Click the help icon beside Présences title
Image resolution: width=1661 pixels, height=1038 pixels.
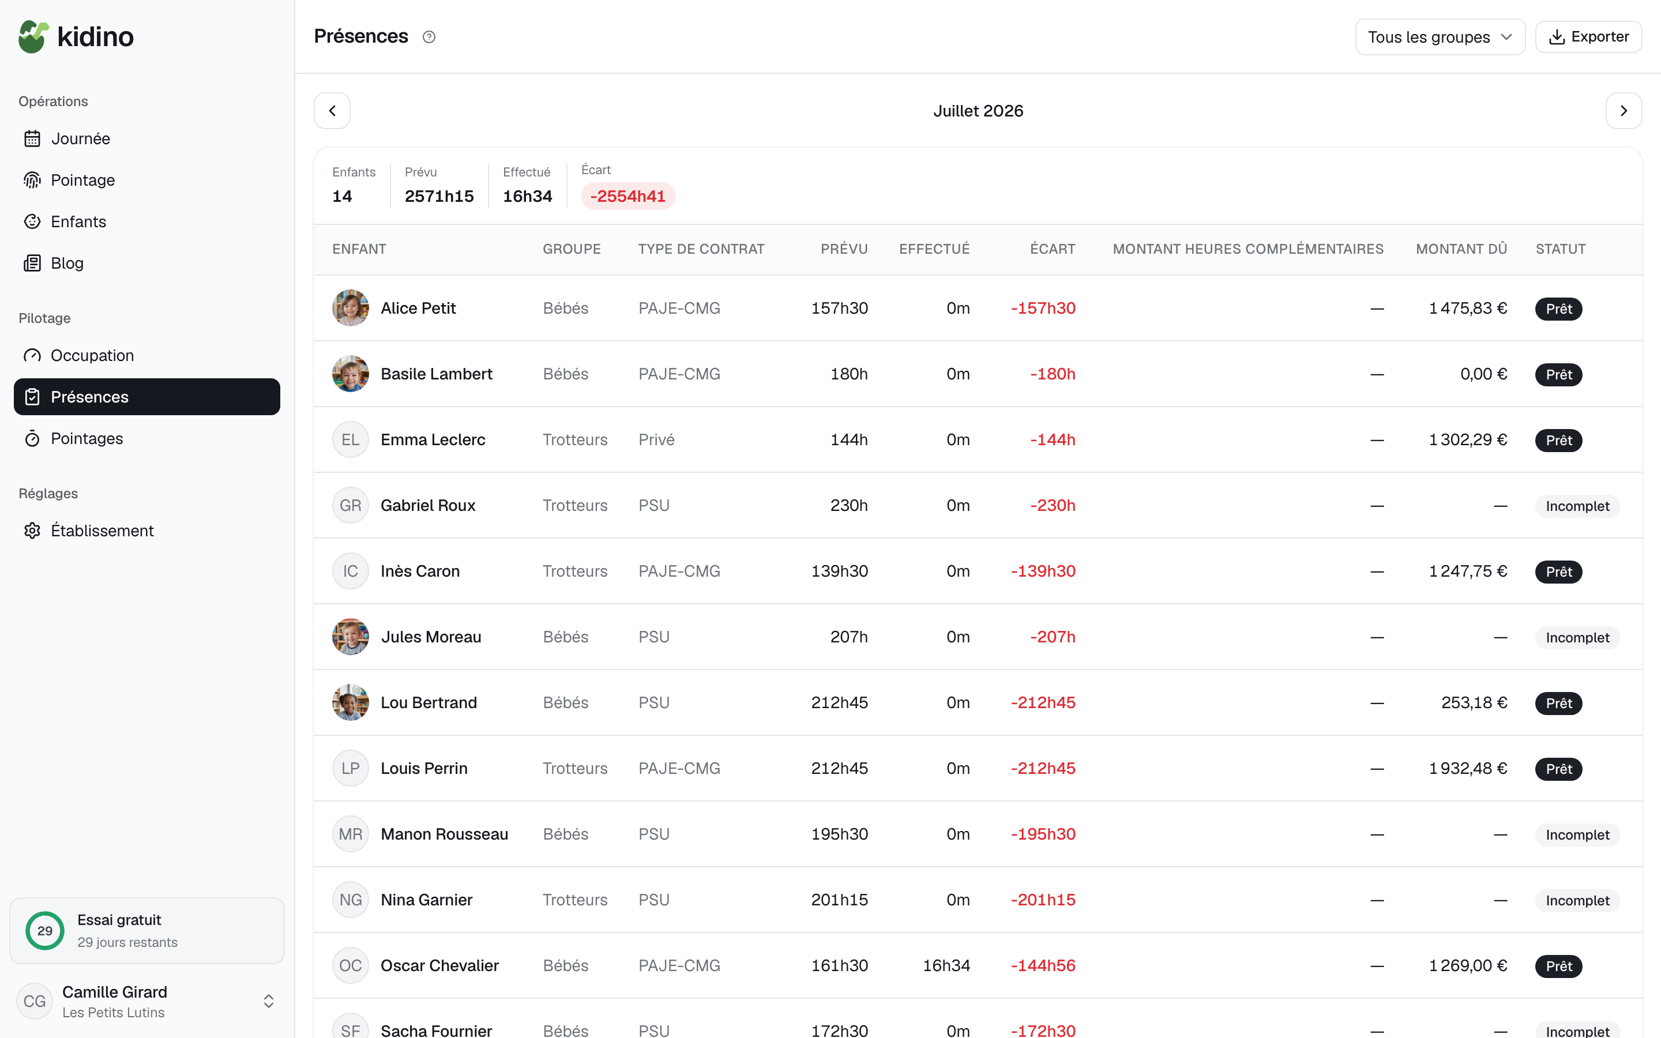tap(429, 37)
